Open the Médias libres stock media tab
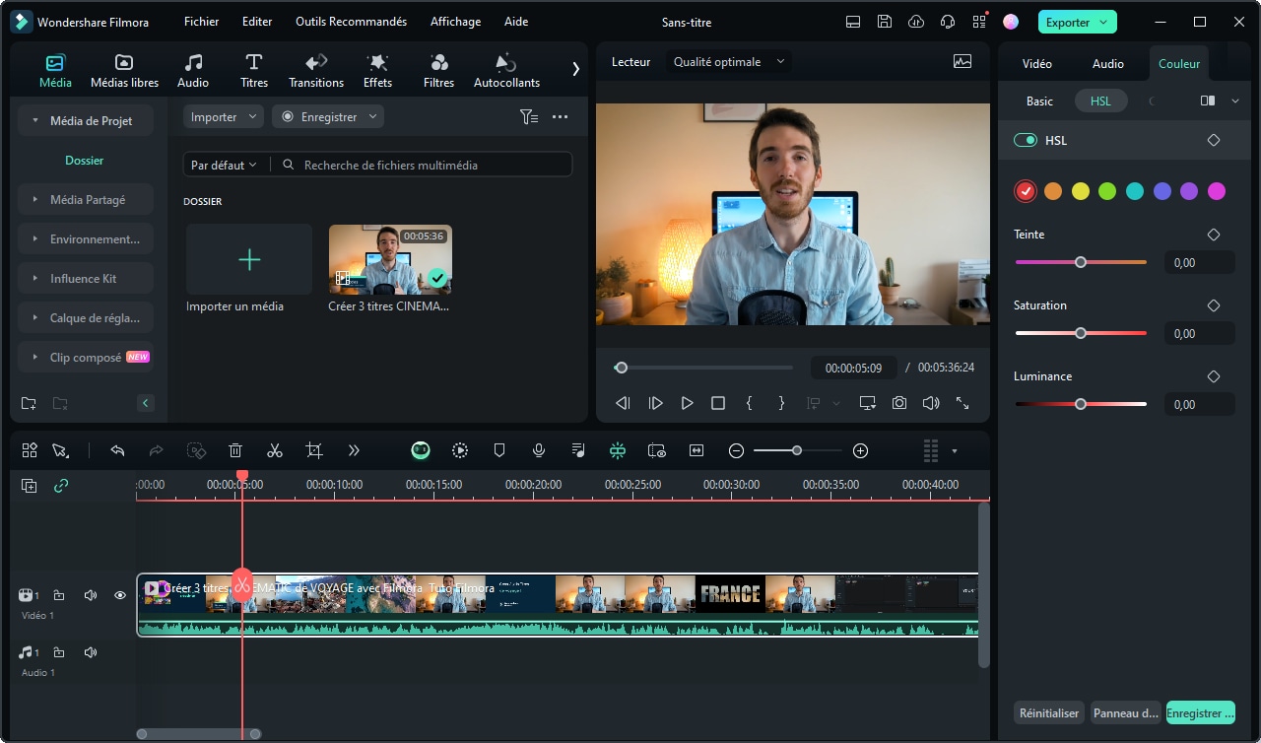The width and height of the screenshot is (1261, 743). point(124,71)
